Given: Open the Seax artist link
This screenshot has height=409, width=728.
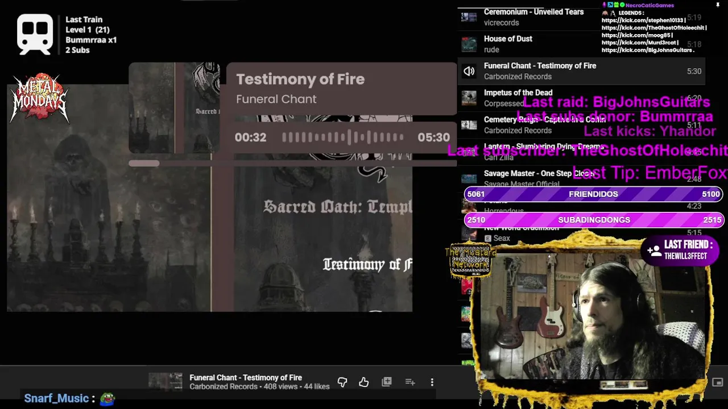Looking at the screenshot, I should click(502, 238).
